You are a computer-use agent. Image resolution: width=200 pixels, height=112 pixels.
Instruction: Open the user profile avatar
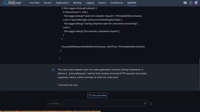point(196,3)
